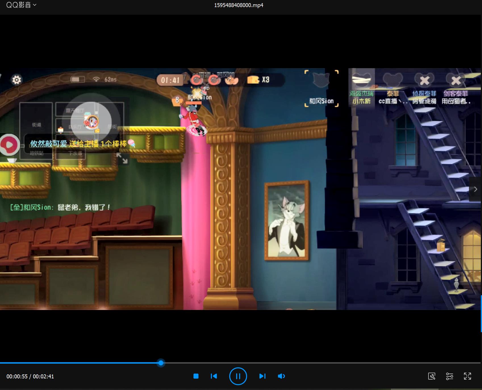Mute the volume speaker icon
482x390 pixels.
coord(281,376)
